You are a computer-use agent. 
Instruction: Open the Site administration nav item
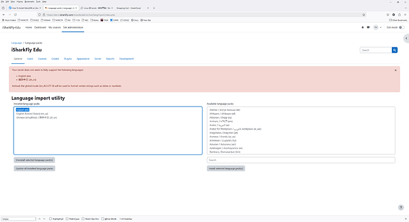coord(73,27)
